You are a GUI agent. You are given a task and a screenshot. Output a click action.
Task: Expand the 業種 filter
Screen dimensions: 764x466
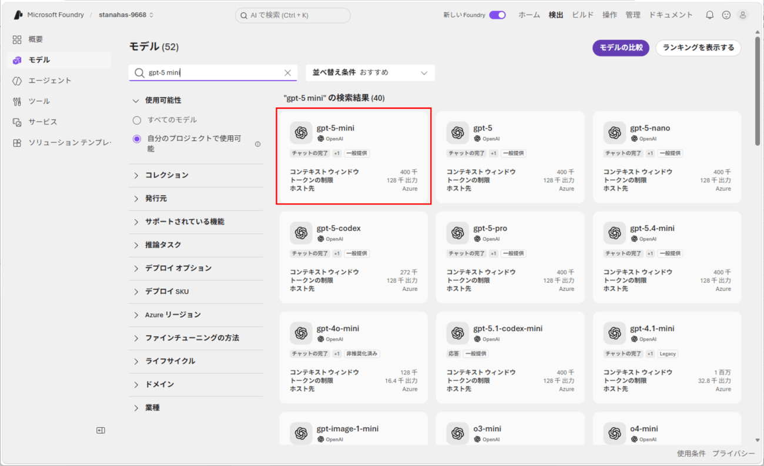point(196,407)
